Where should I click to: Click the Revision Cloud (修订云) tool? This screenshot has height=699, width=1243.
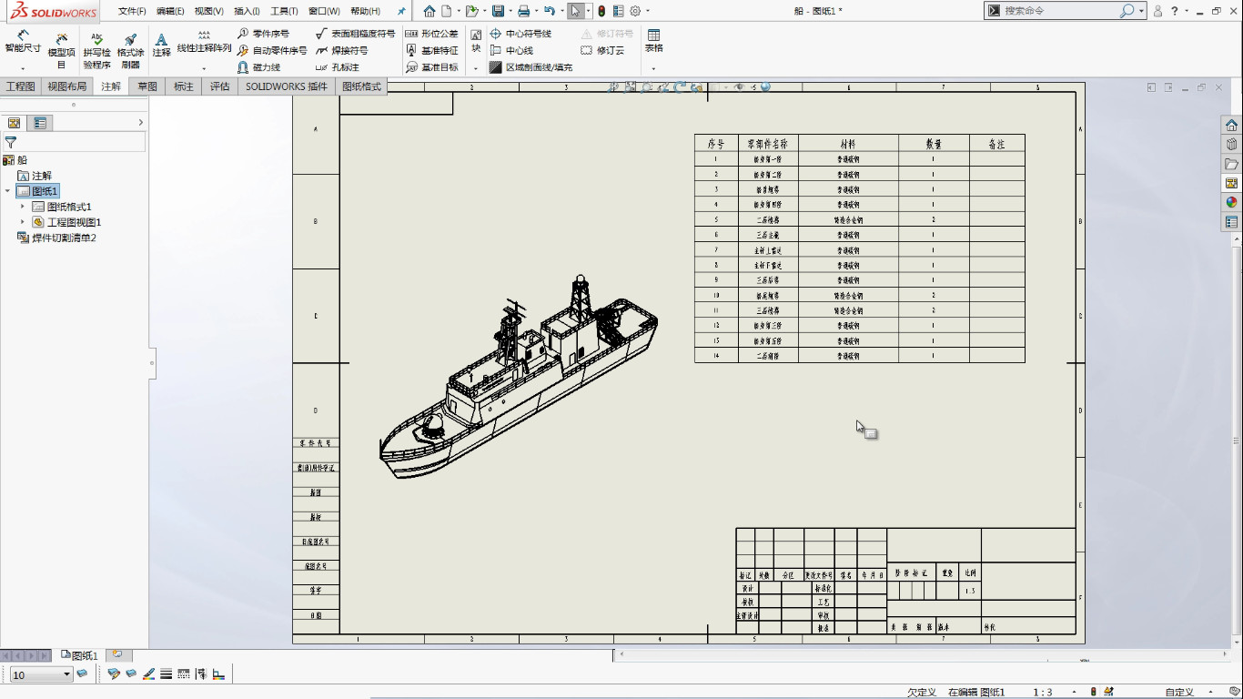pyautogui.click(x=602, y=51)
